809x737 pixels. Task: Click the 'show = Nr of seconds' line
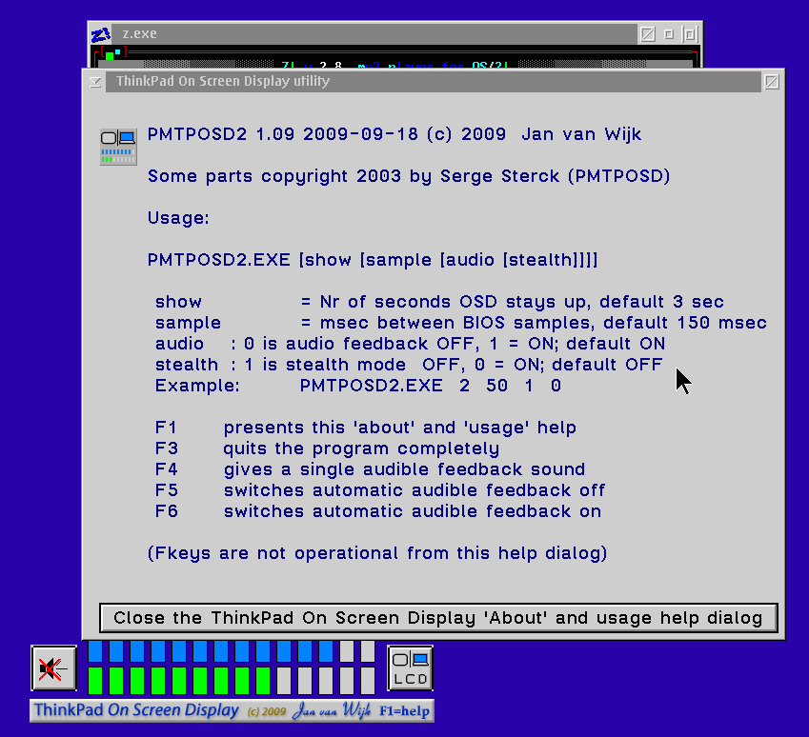[439, 302]
